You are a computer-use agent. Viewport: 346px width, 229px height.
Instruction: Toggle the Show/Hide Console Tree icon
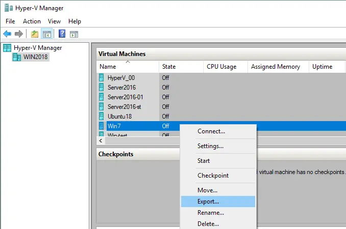tap(47, 34)
